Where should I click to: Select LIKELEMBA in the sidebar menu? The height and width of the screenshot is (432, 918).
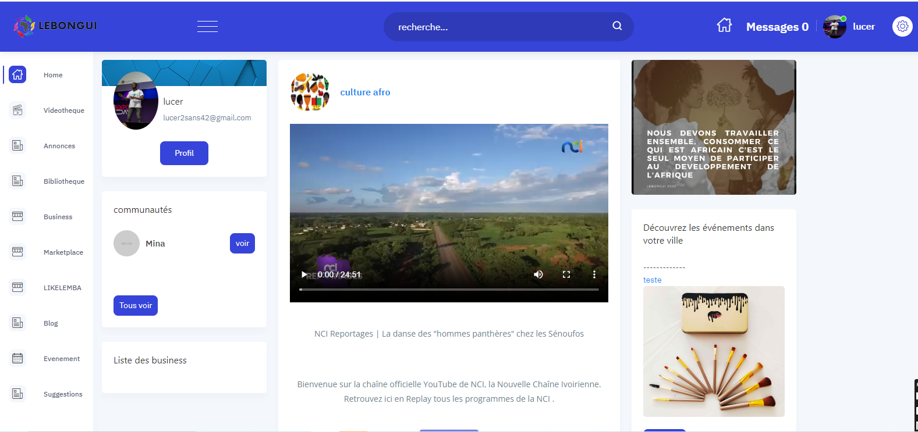62,288
